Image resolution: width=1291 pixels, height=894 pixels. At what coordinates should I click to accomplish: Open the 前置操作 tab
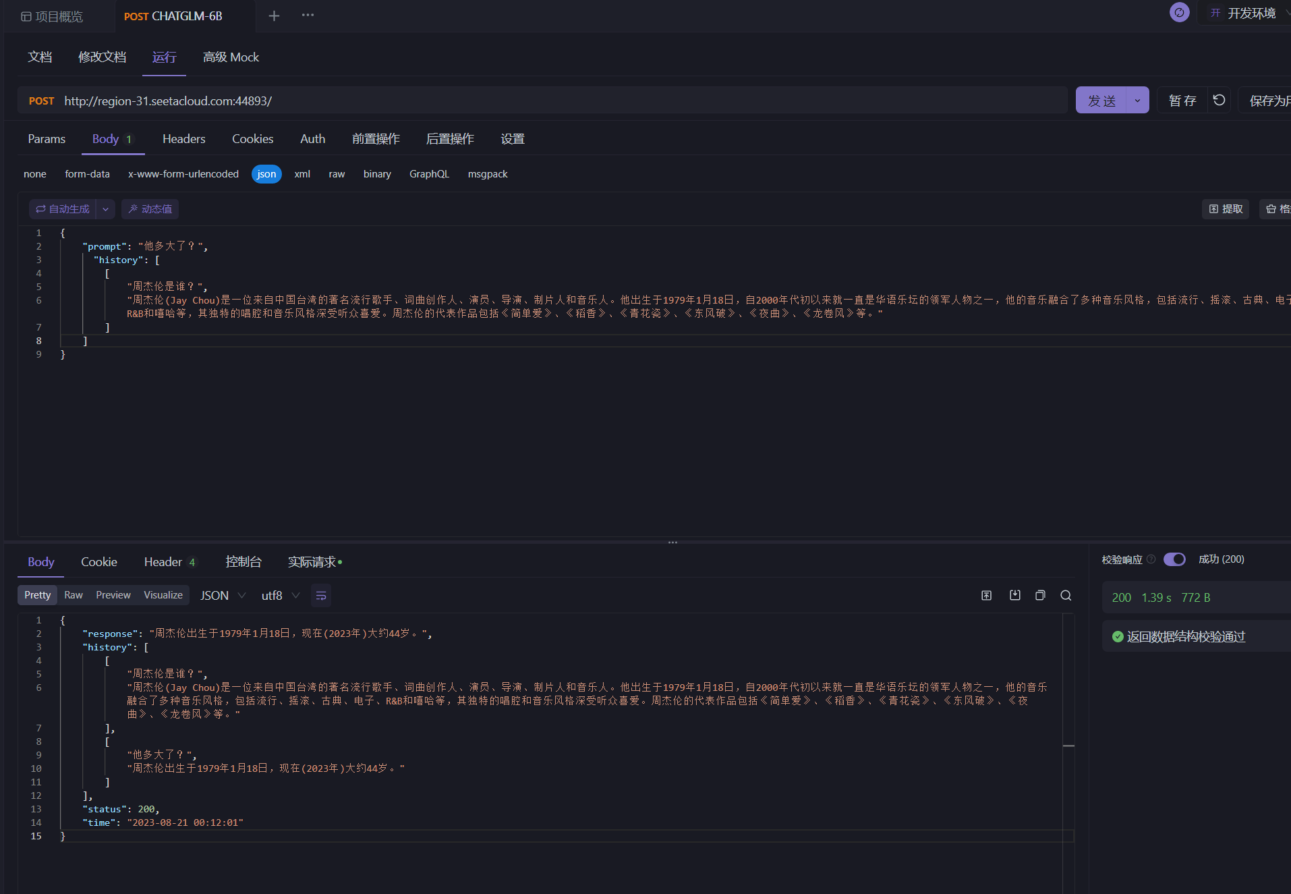[376, 139]
